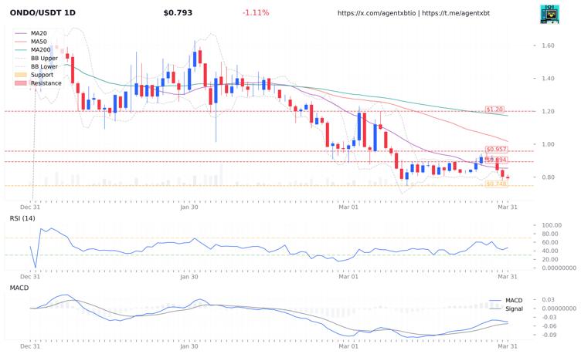The width and height of the screenshot is (581, 354).
Task: Click the ONDO/USDT 1D chart title
Action: pyautogui.click(x=42, y=13)
